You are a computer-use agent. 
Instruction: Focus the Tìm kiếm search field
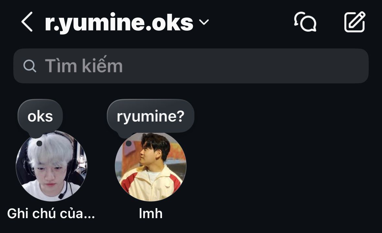coord(191,66)
